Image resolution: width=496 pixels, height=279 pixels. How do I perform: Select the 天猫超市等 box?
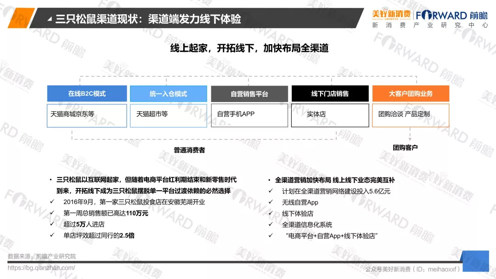(x=168, y=115)
